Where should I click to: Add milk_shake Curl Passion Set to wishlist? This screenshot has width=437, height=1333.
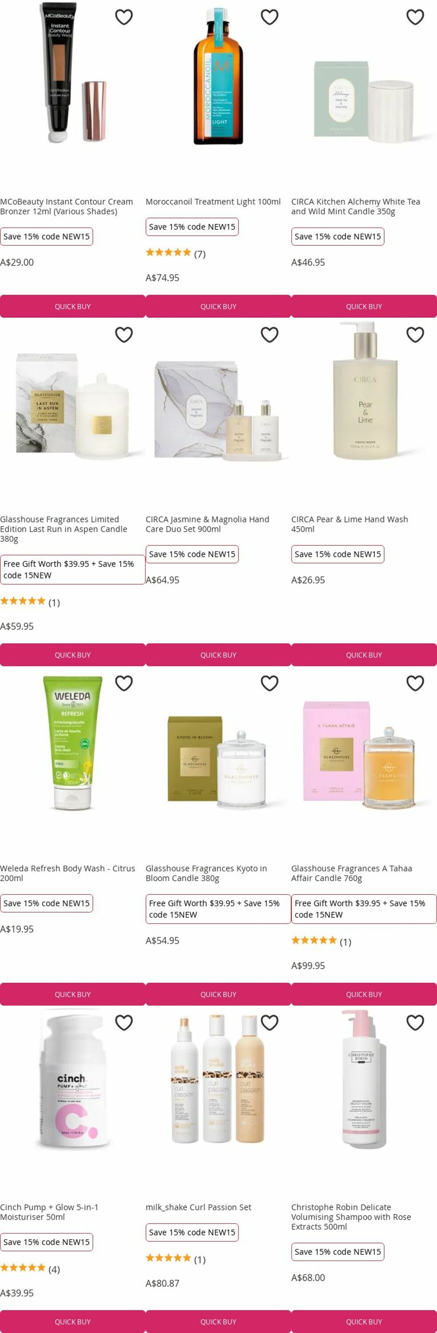tap(270, 1022)
